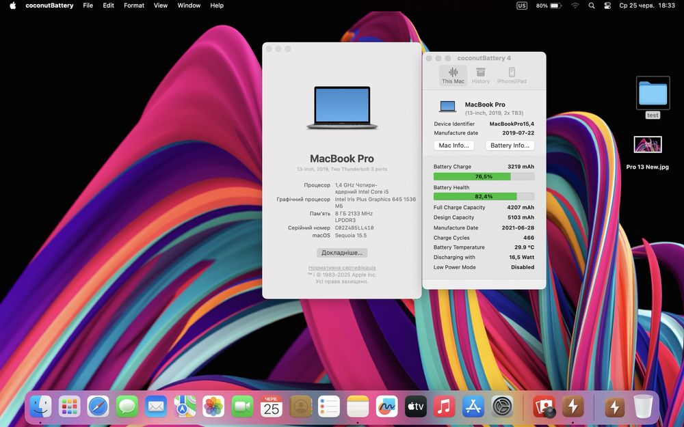Image resolution: width=684 pixels, height=427 pixels.
Task: Open the Trash in the Dock
Action: click(x=644, y=407)
